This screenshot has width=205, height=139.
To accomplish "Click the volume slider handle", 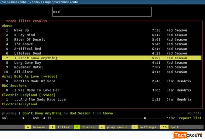I will [23, 118].
